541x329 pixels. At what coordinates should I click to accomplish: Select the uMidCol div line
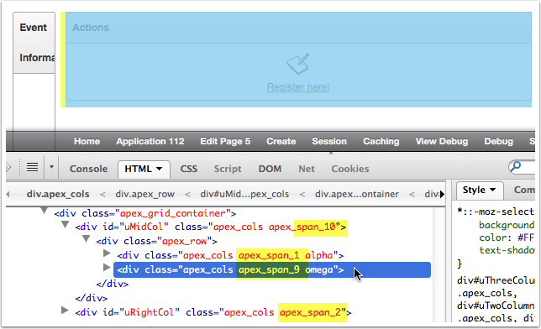coord(211,227)
